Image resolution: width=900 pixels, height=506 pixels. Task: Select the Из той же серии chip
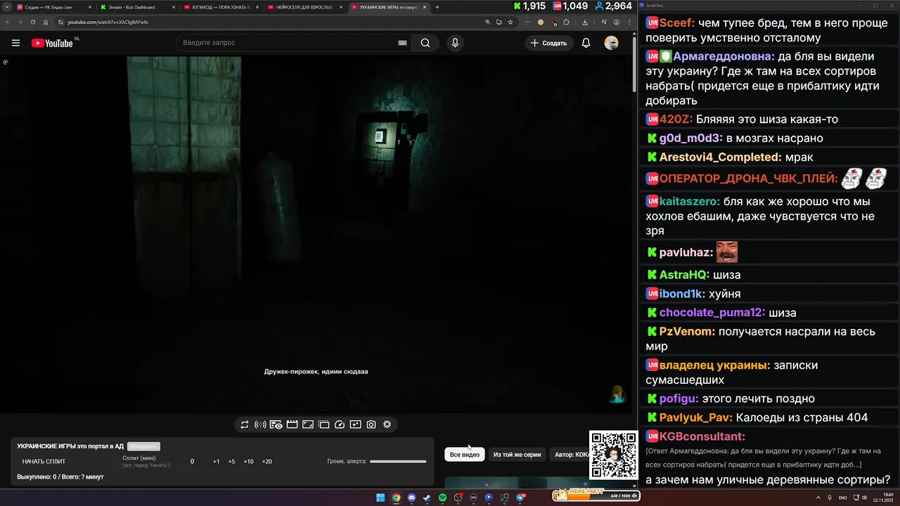coord(517,455)
